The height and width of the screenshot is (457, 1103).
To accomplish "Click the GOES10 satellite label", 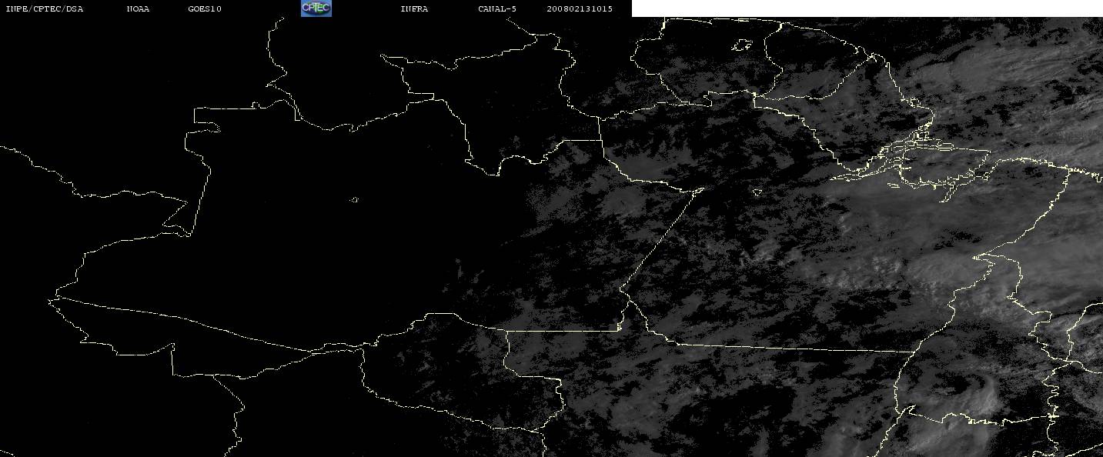I will pyautogui.click(x=205, y=8).
